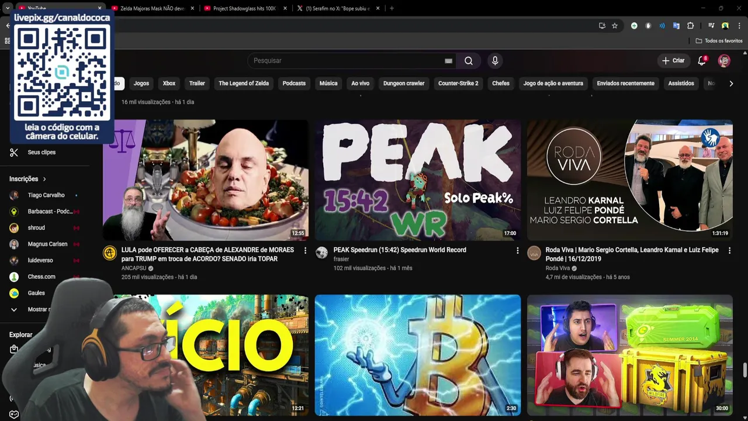Open options menu for Roda Viva video
This screenshot has height=421, width=748.
[x=729, y=250]
